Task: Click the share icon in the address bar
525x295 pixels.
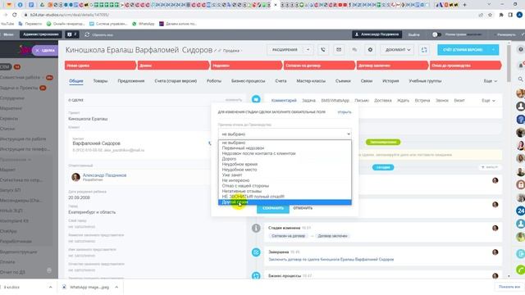Action: point(482,15)
